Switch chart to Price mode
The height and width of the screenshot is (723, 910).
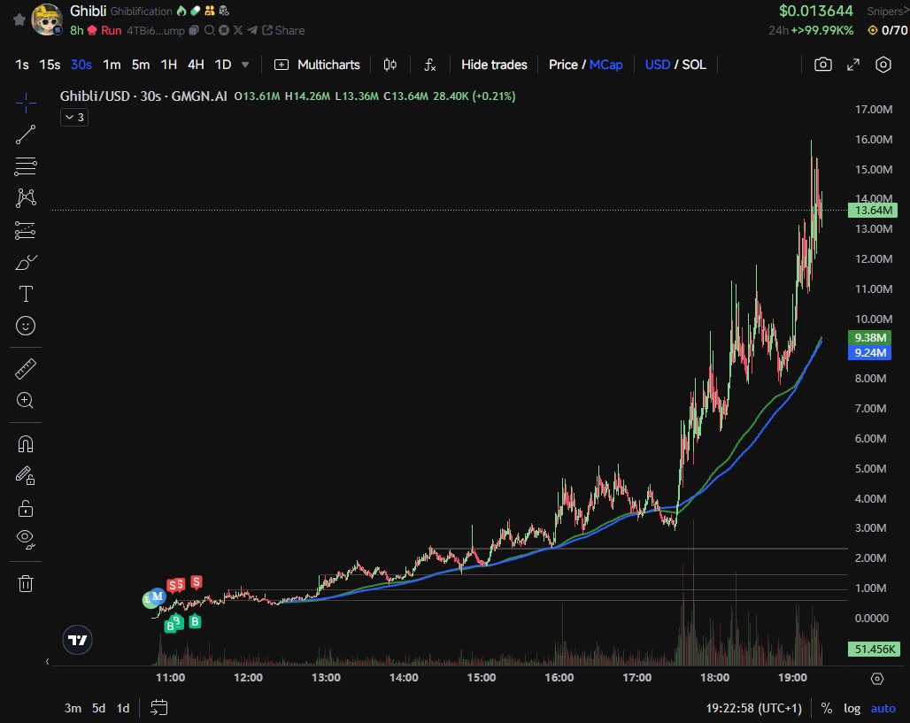coord(563,65)
